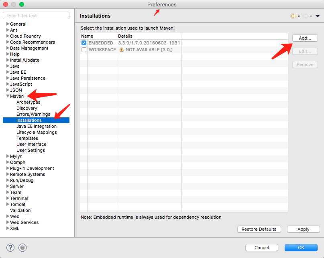
Task: Expand the Web tree node
Action: (x=8, y=216)
